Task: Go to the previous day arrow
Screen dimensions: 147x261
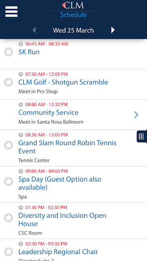Action: coord(34,30)
